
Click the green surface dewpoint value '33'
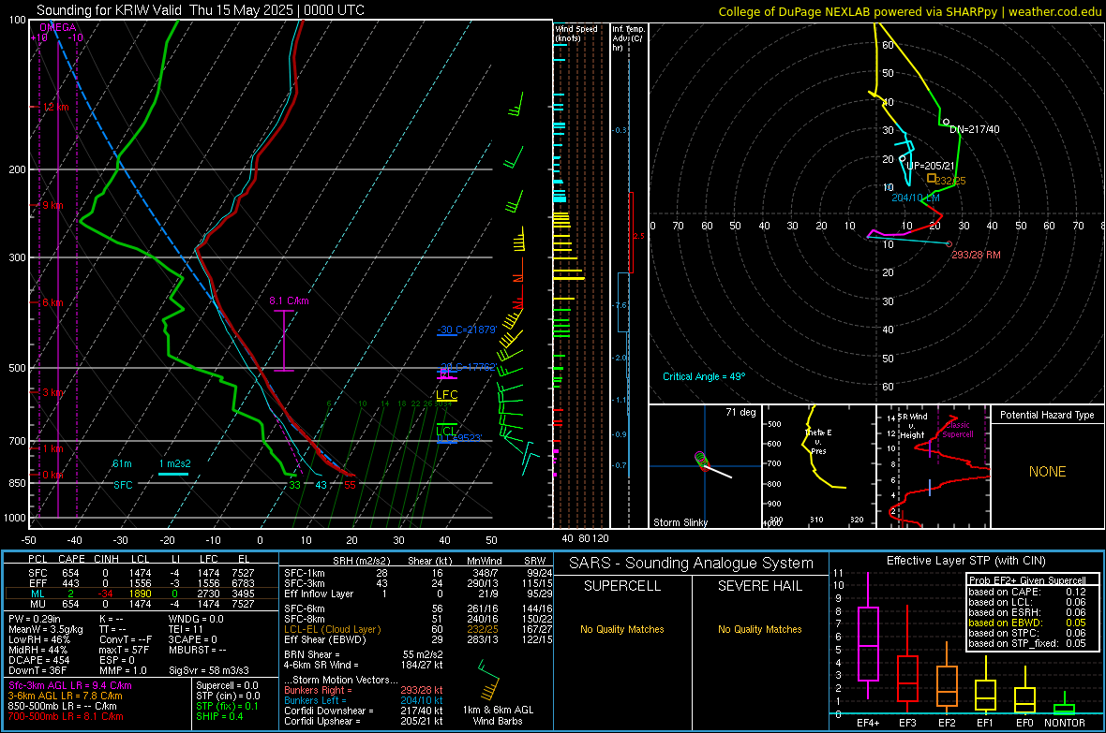coord(294,485)
